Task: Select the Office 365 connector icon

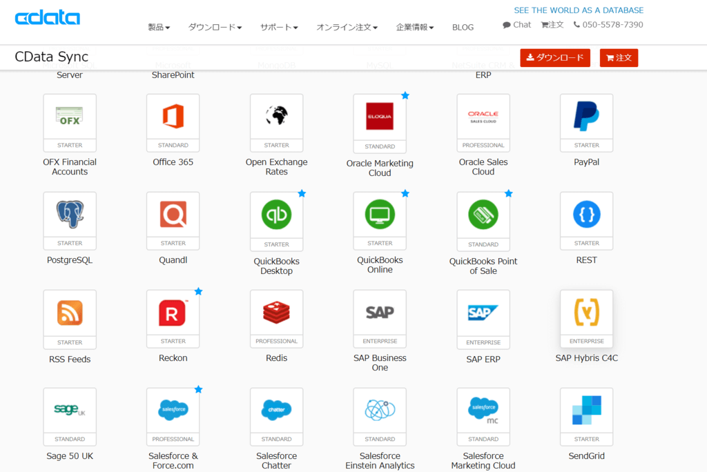Action: (173, 117)
